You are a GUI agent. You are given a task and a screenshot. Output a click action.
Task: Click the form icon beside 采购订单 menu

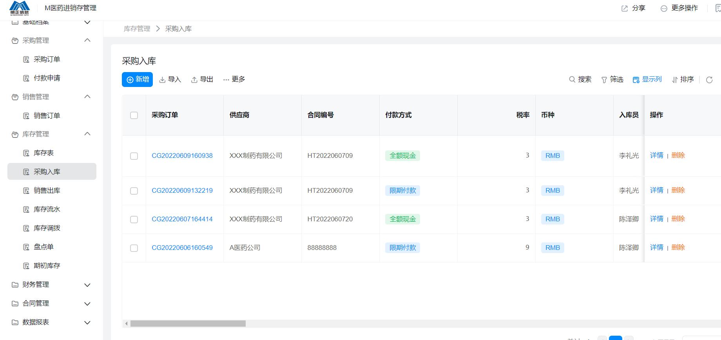[x=26, y=60]
